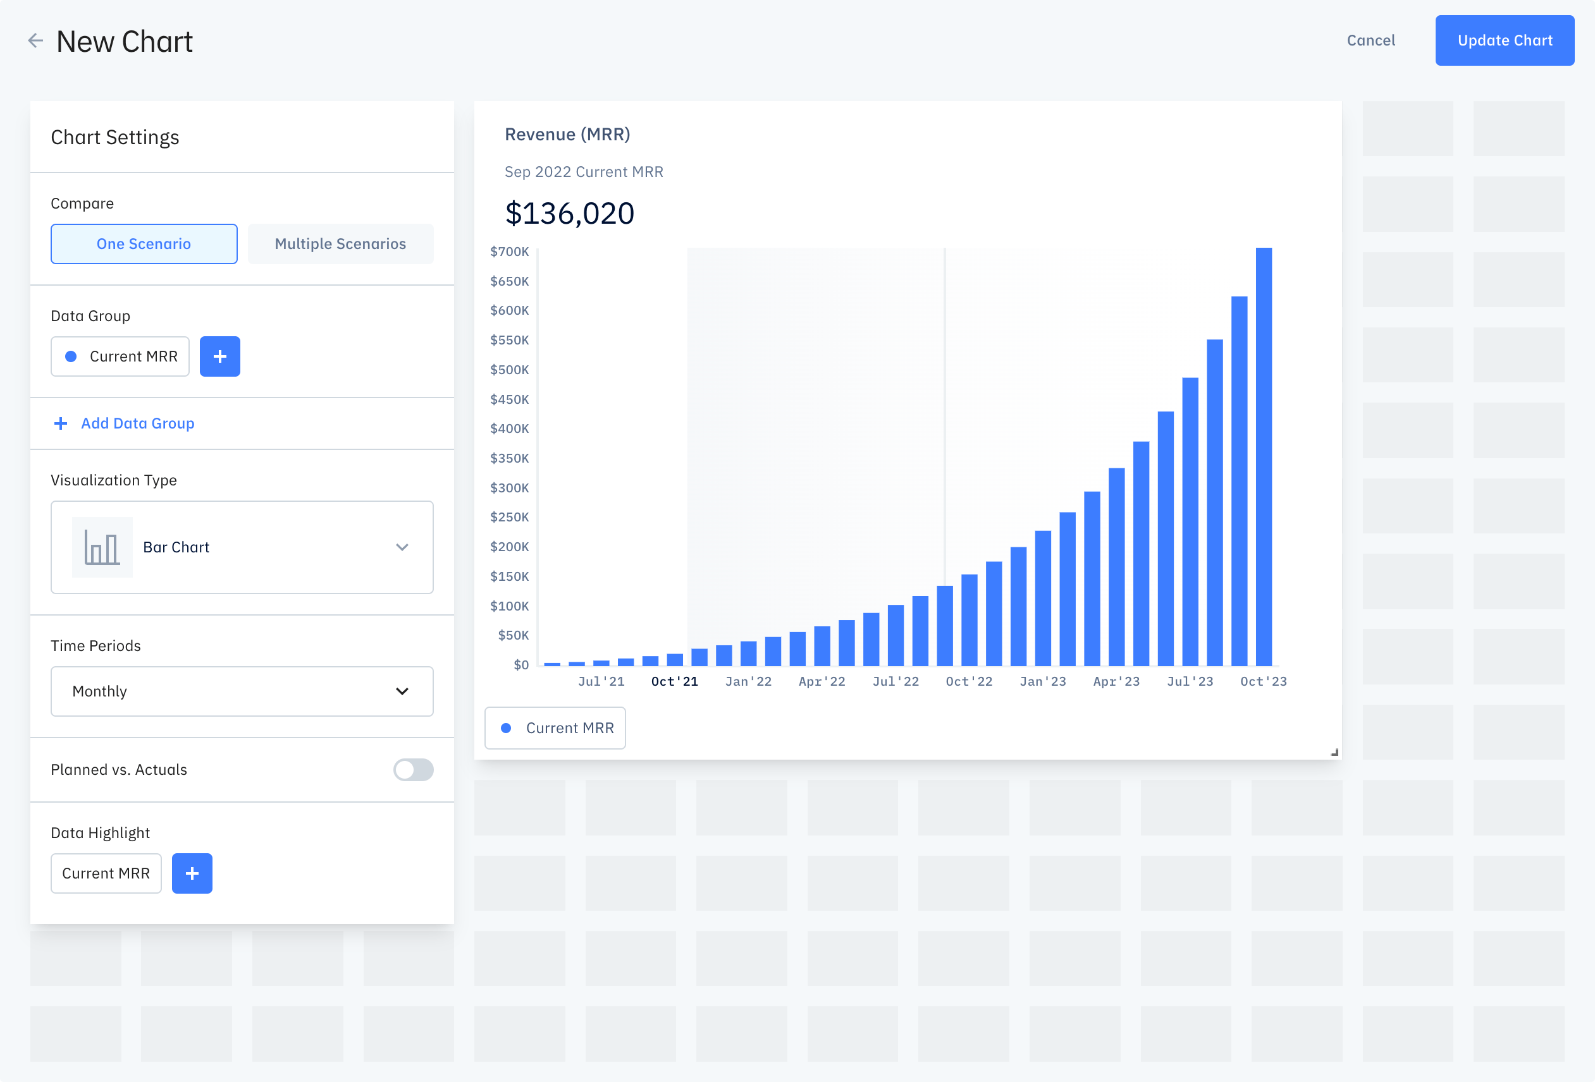Select Multiple Scenarios compare option
1595x1082 pixels.
[340, 244]
